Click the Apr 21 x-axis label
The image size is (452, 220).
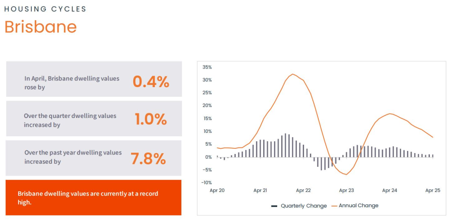[x=260, y=191]
